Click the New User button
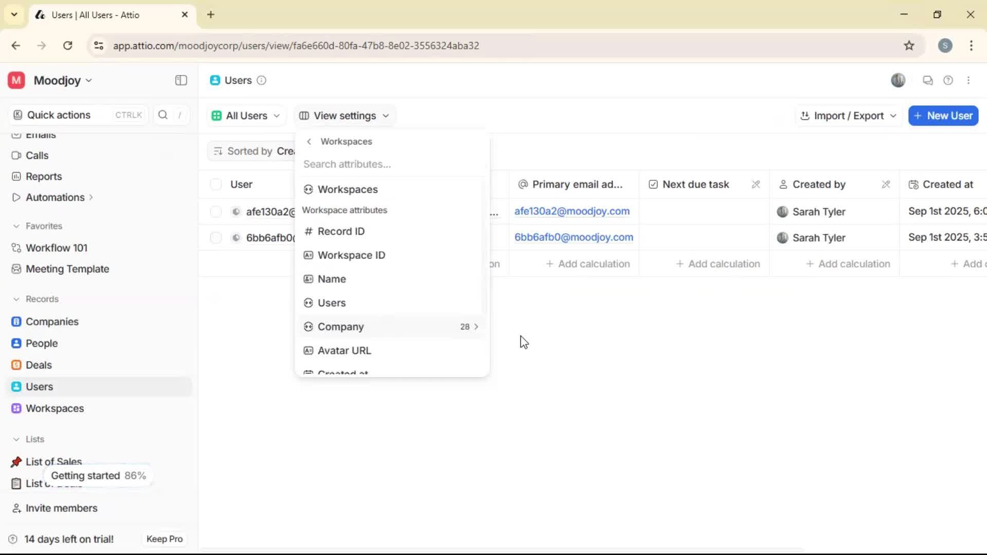987x555 pixels. (943, 116)
